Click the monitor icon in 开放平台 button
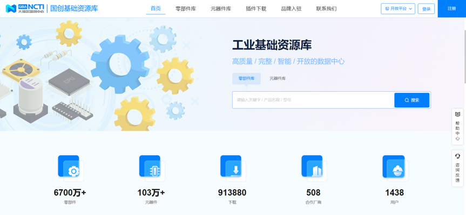Image resolution: width=466 pixels, height=215 pixels. [x=387, y=9]
